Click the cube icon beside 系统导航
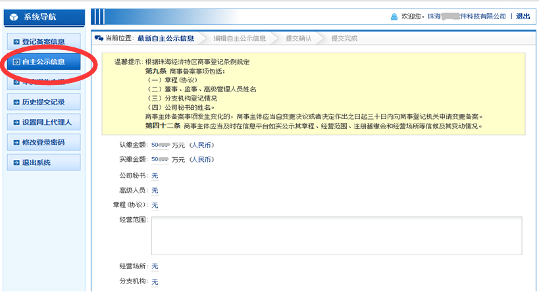 click(x=14, y=17)
